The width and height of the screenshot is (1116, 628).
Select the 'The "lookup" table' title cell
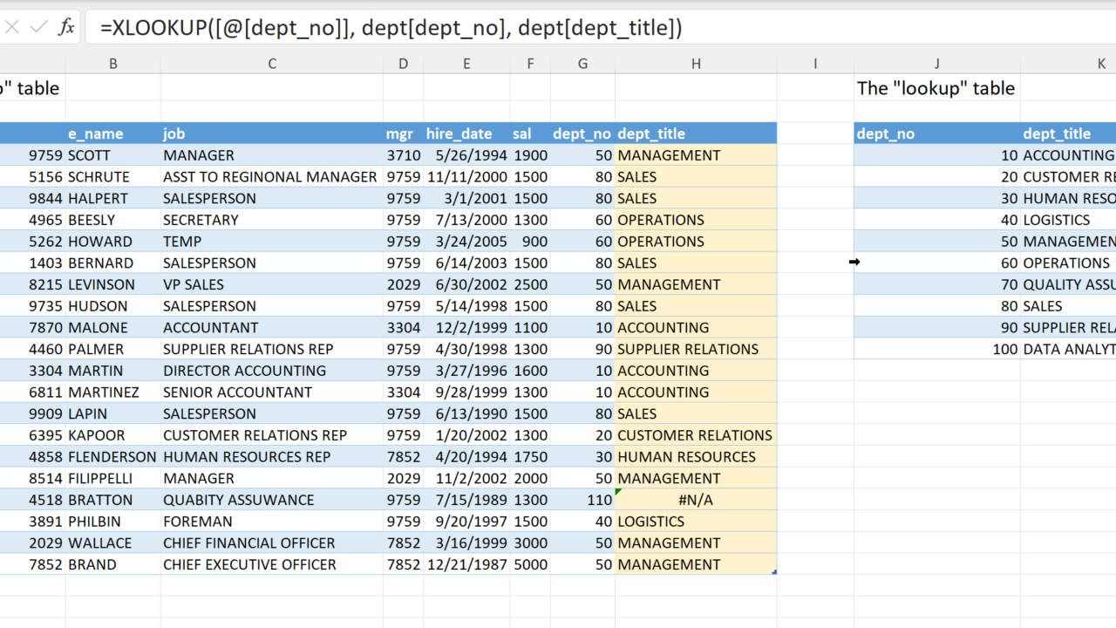[936, 88]
